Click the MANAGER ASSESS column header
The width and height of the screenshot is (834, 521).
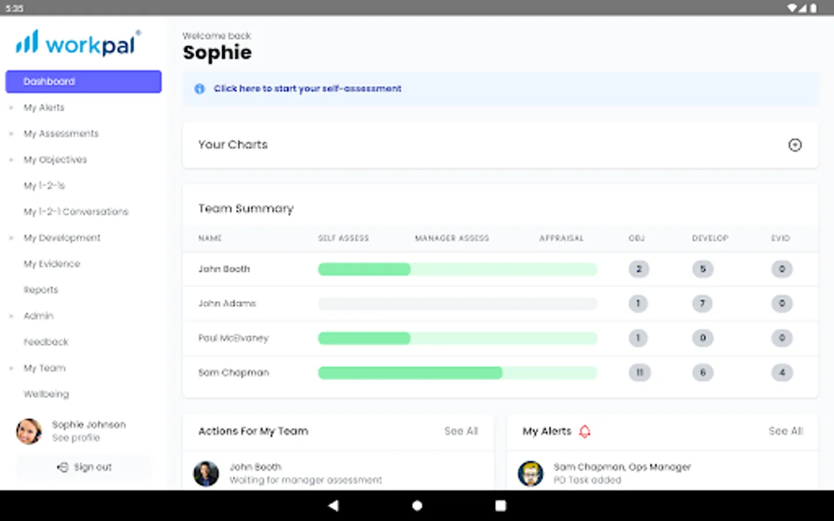[452, 238]
